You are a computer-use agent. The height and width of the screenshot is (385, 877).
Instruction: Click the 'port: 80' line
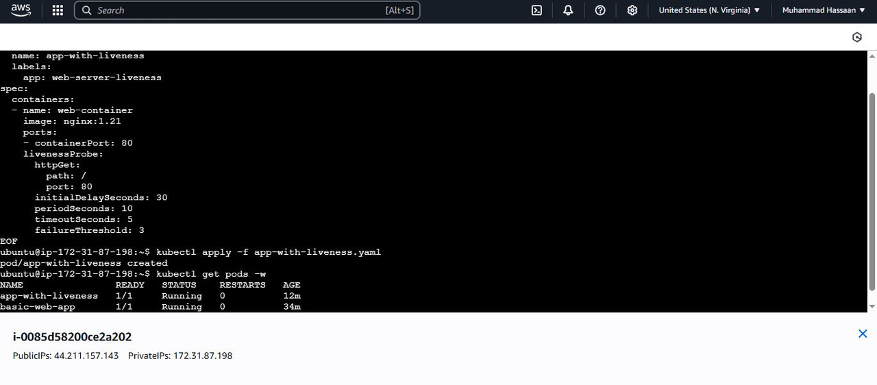point(69,186)
